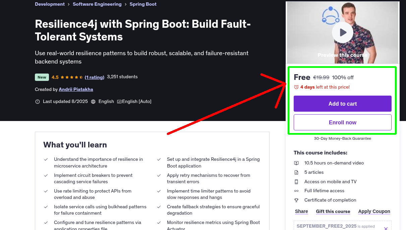Click 'Full lifetime access' text
This screenshot has height=230, width=406.
[324, 191]
